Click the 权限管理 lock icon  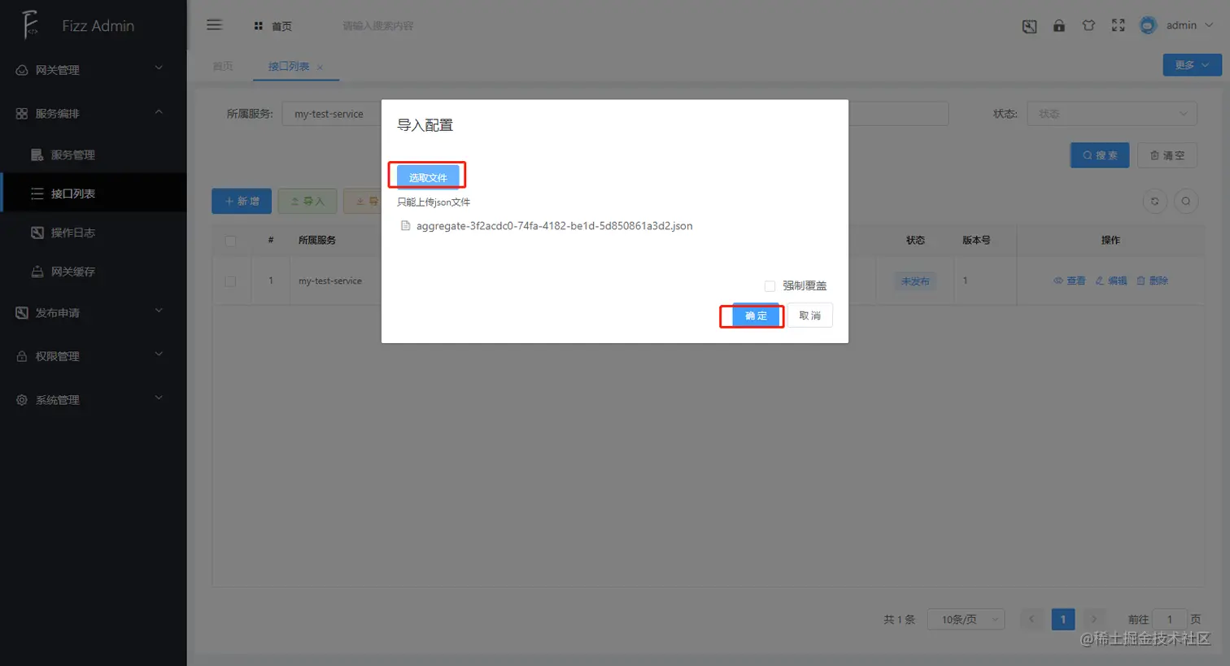[x=22, y=356]
